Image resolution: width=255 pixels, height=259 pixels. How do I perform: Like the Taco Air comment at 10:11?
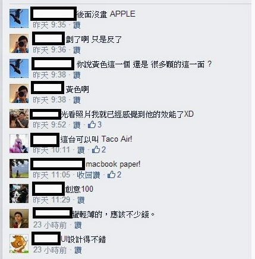click(81, 150)
